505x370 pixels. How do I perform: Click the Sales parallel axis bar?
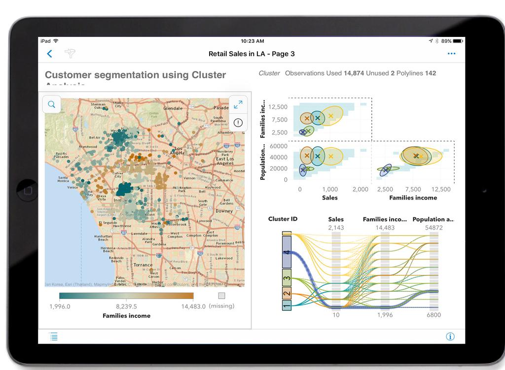click(x=336, y=270)
